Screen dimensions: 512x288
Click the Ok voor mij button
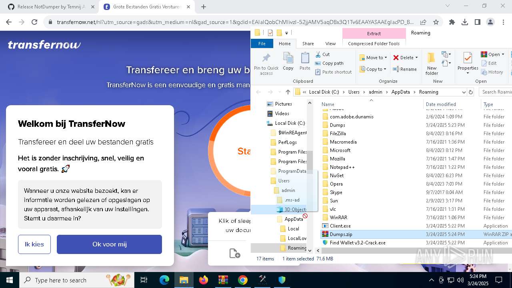pyautogui.click(x=109, y=244)
